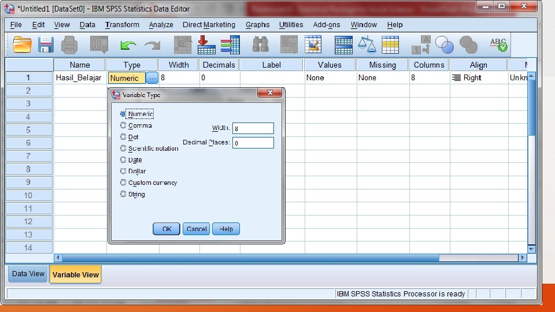Save this document floppy icon
Viewport: 555px width, 312px height.
(46, 45)
